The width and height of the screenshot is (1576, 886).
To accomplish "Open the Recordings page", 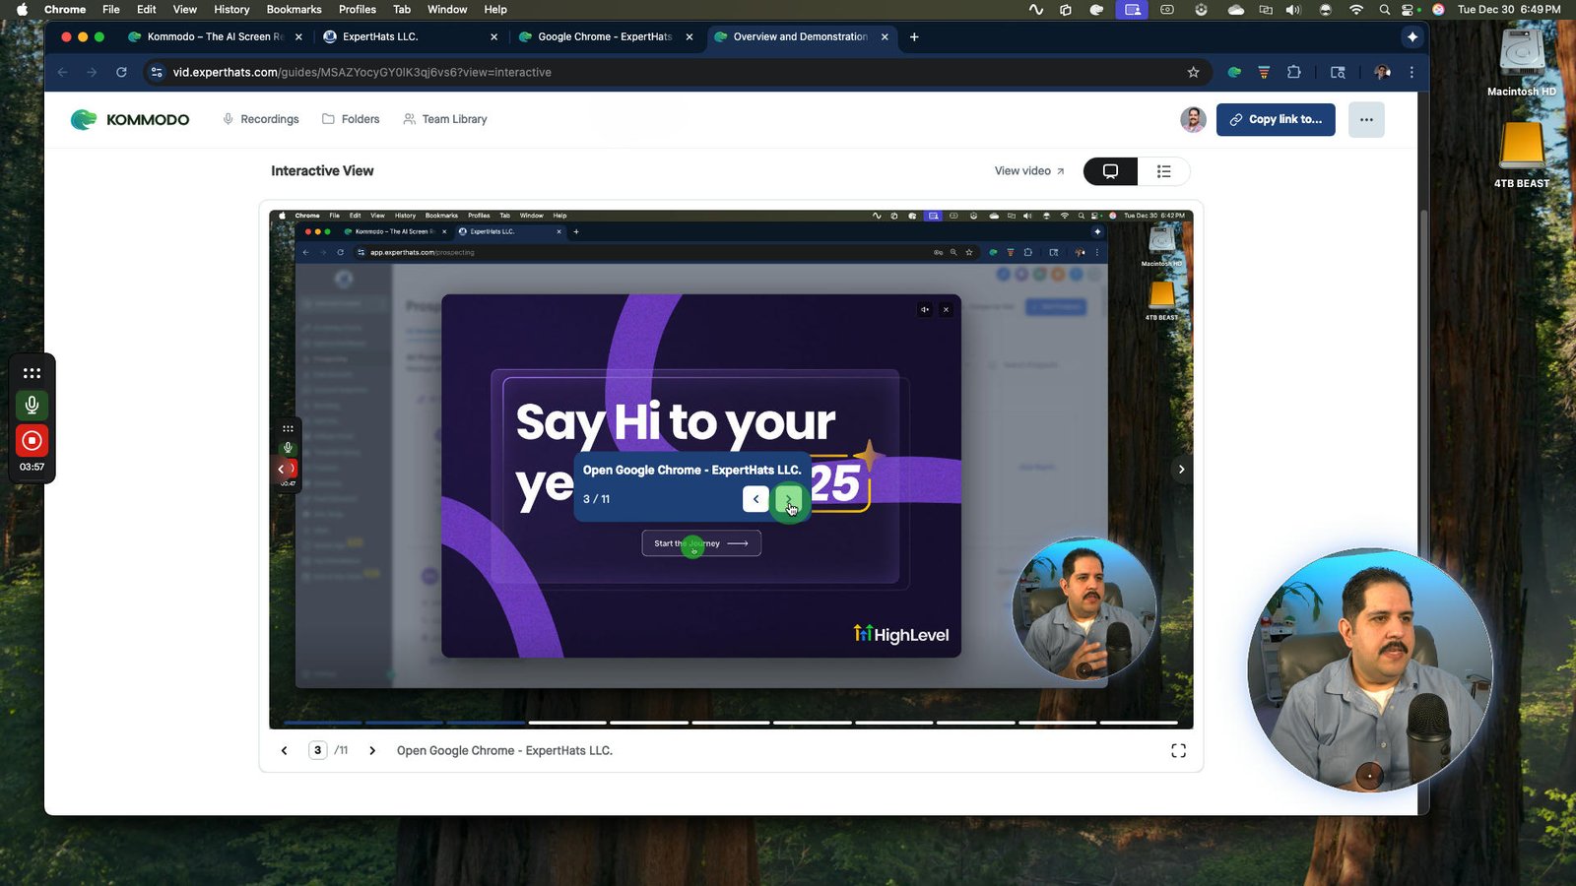I will point(260,119).
